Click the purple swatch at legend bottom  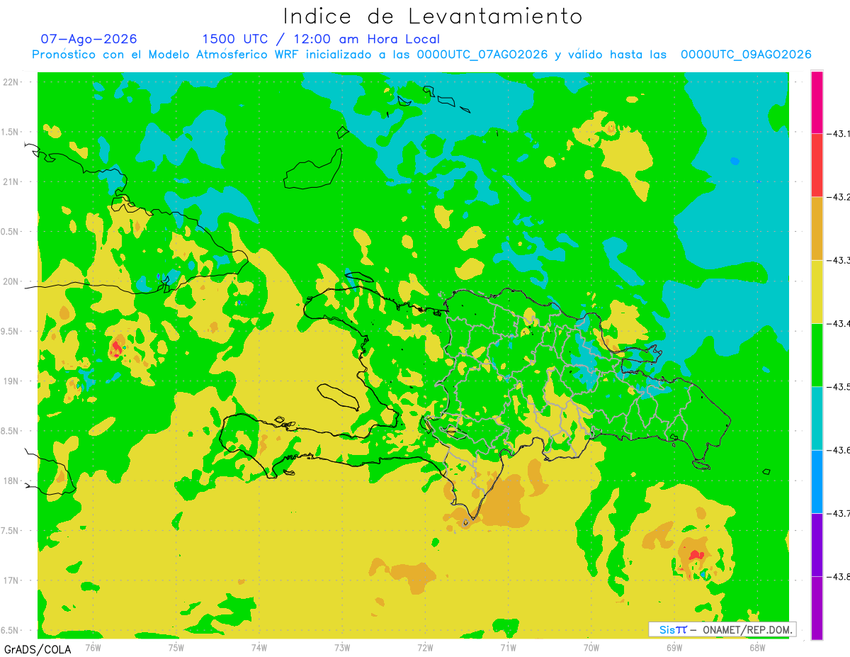click(x=817, y=607)
